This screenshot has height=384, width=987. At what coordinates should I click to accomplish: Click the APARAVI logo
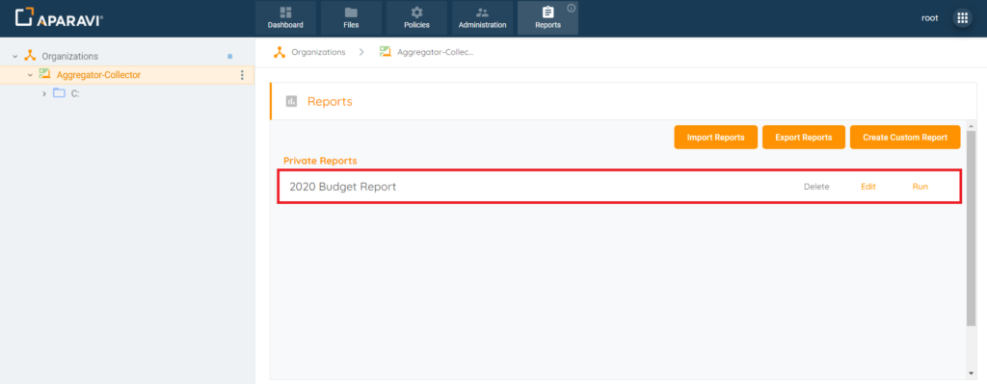click(60, 18)
